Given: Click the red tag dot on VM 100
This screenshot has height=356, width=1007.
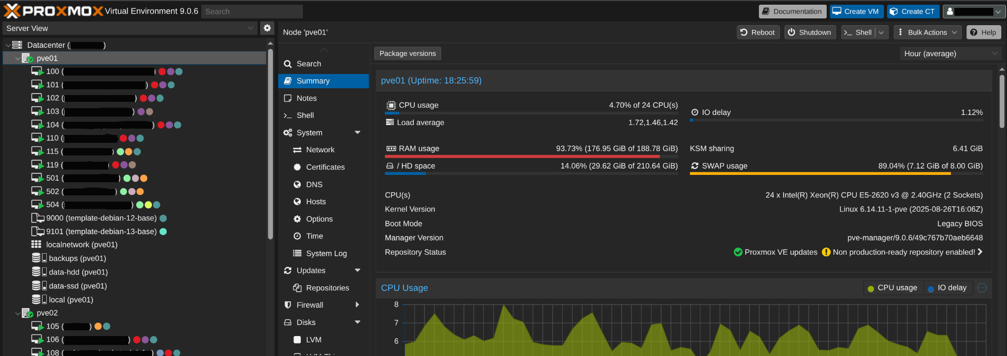Looking at the screenshot, I should coord(162,71).
